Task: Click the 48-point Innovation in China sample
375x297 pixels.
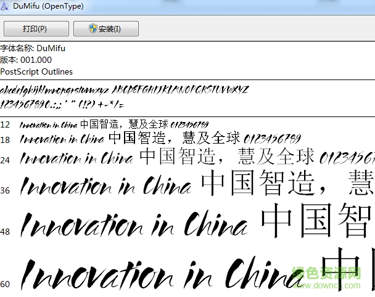Action: click(134, 224)
